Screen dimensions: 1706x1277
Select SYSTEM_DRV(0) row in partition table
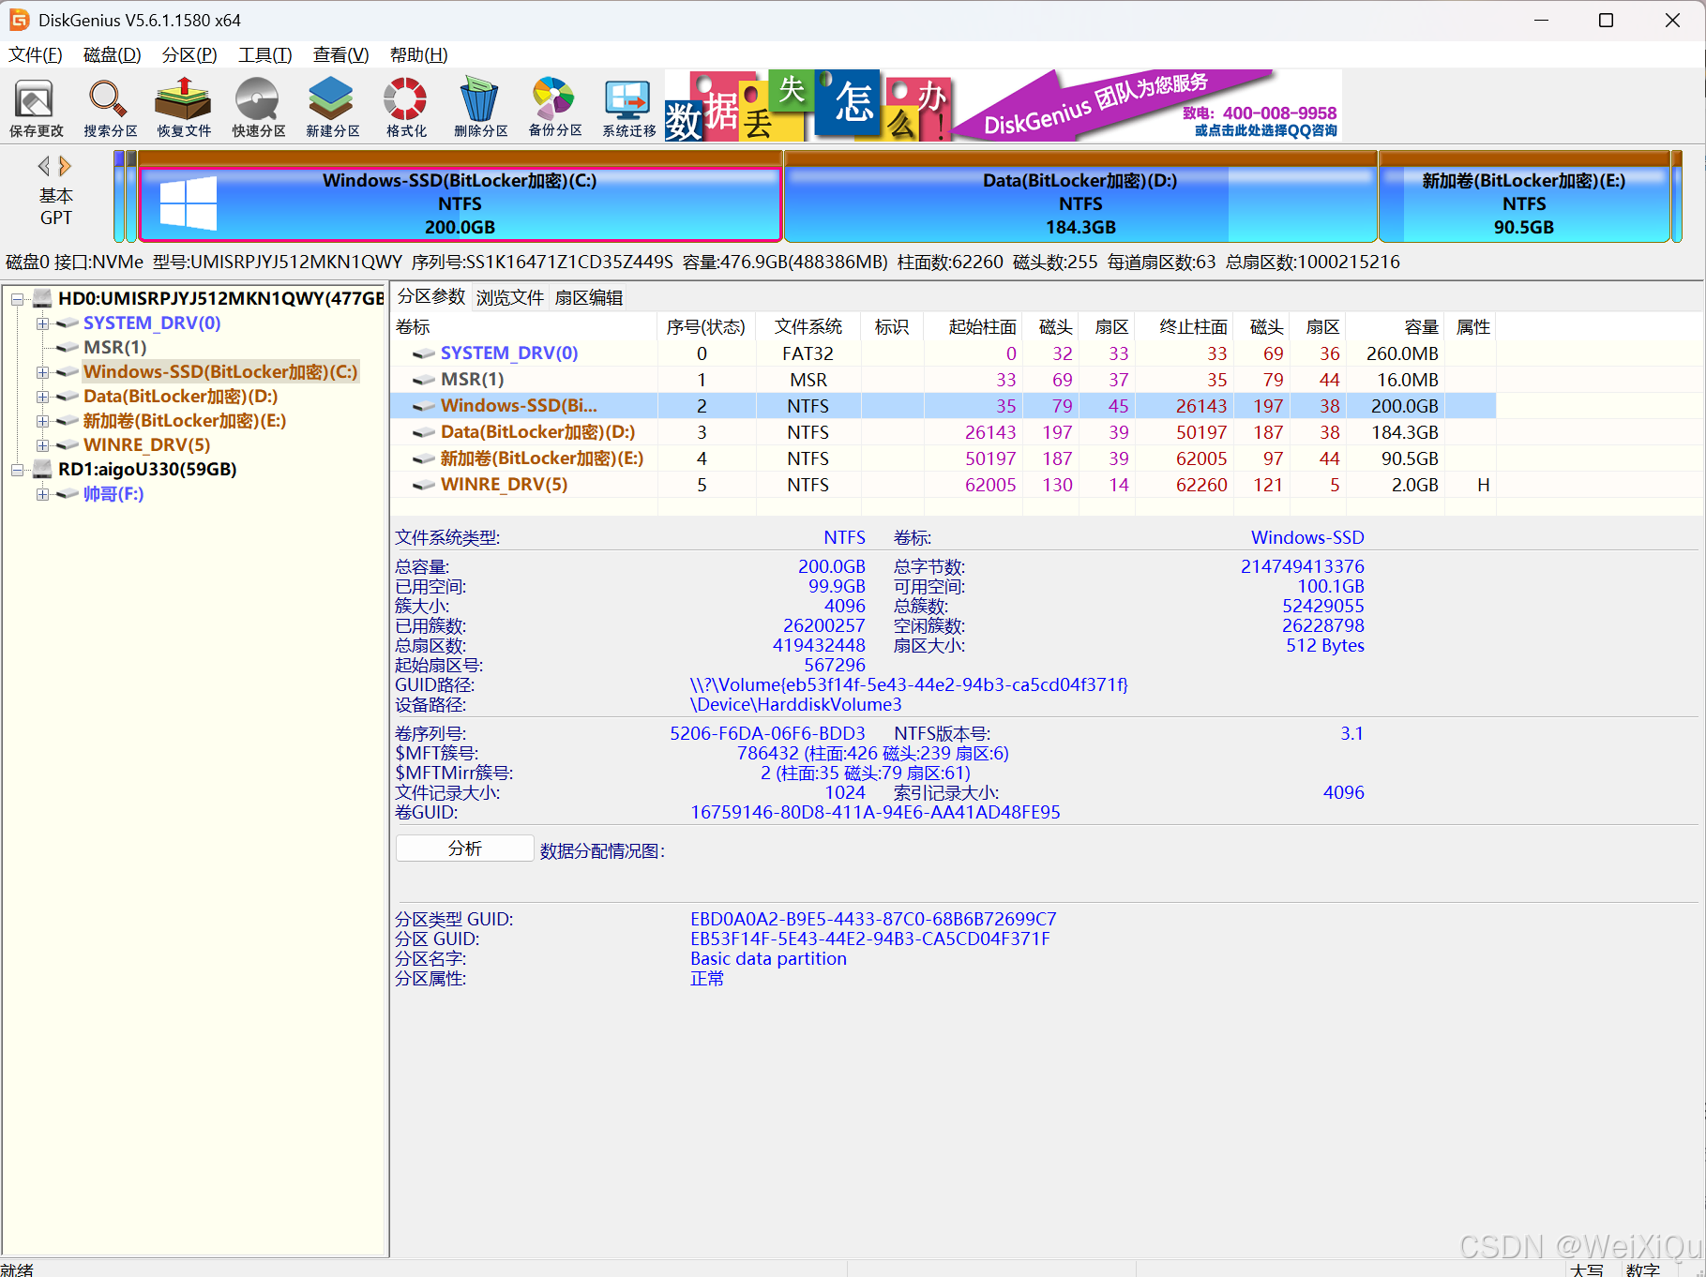pos(943,353)
